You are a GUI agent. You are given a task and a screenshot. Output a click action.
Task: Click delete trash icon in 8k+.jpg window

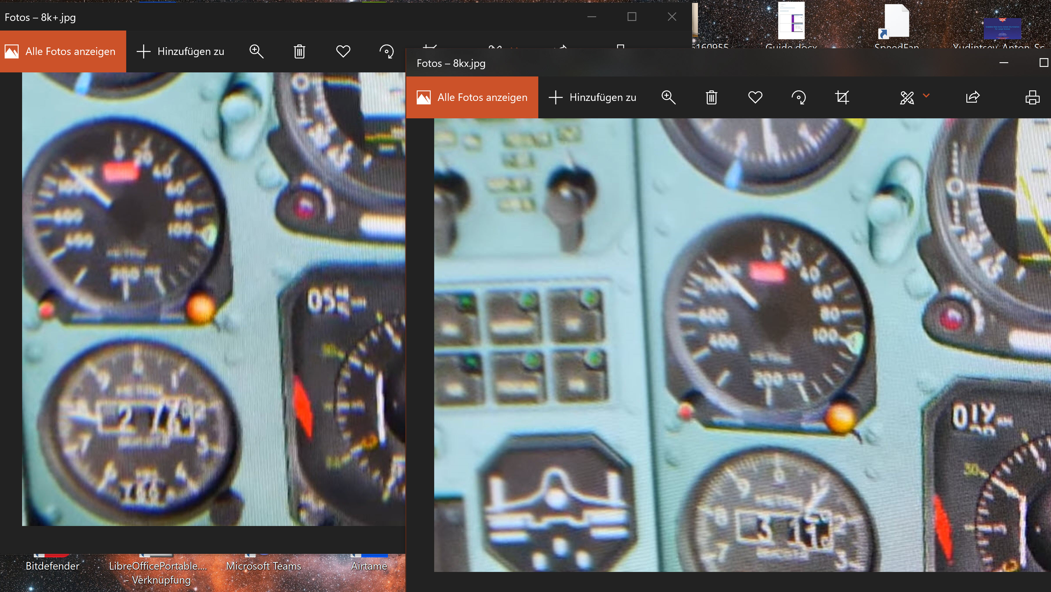point(300,51)
